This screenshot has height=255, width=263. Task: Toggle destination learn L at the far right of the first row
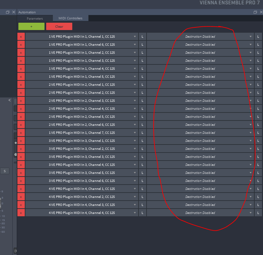tap(258, 36)
